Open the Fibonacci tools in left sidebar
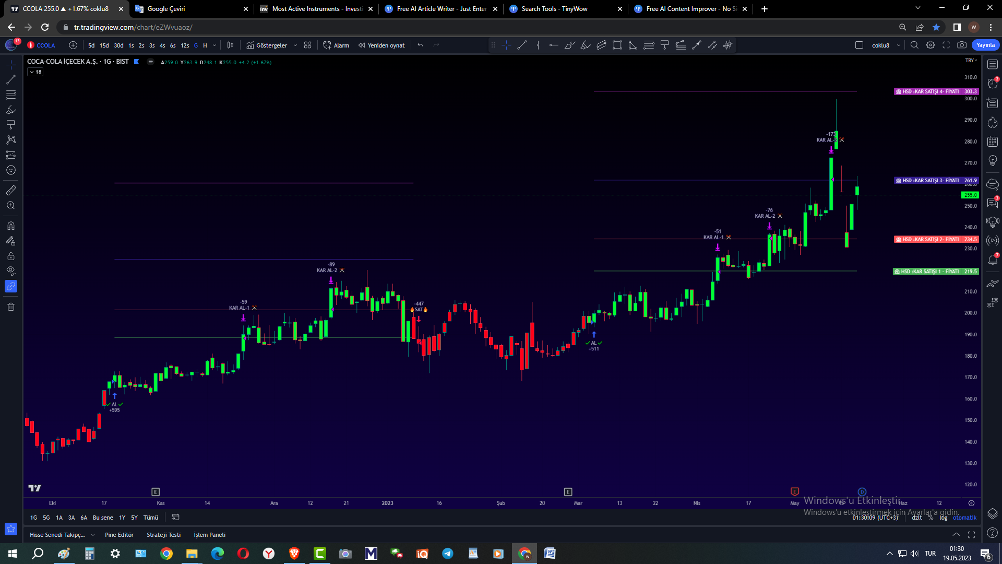This screenshot has height=564, width=1002. point(11,95)
